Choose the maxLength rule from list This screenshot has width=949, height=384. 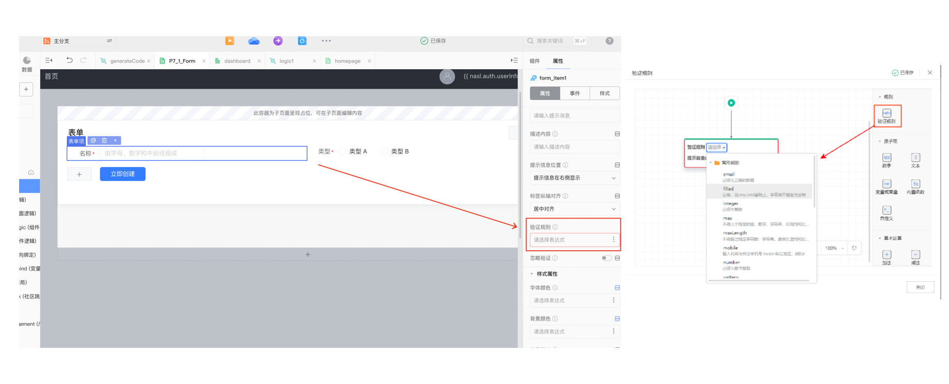[x=759, y=236]
